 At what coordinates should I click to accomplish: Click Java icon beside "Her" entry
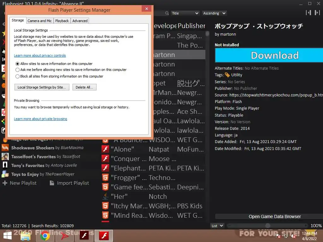(105, 196)
